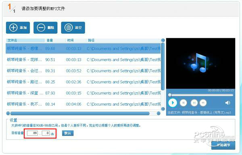The height and width of the screenshot is (155, 242).
Task: Click duration 00:02:36 cell
Action: click(73, 82)
